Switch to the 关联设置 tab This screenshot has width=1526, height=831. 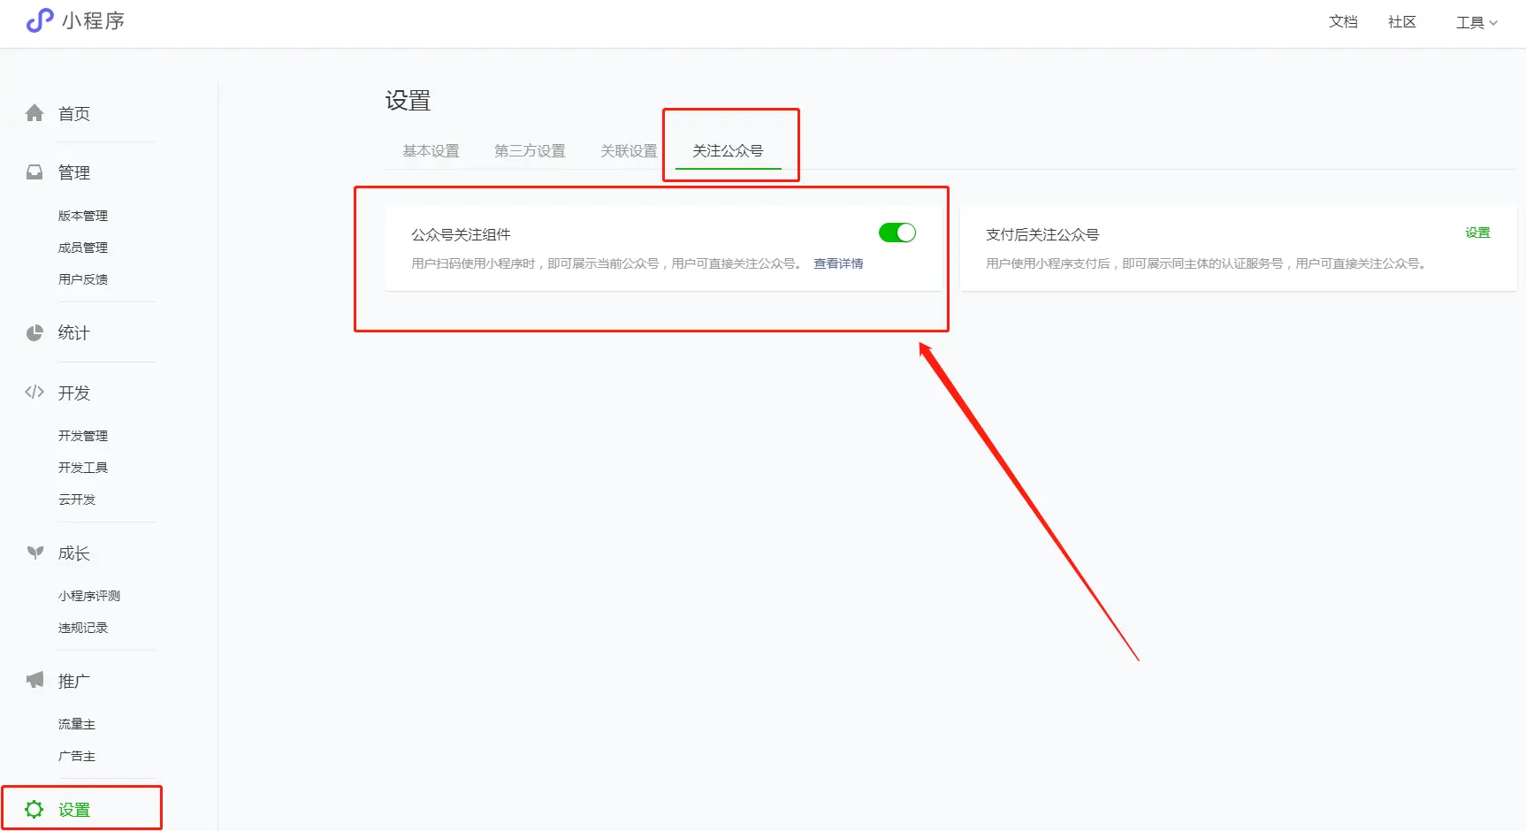click(x=629, y=151)
